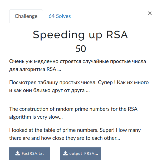Click the word Super! in the English text

(107, 130)
